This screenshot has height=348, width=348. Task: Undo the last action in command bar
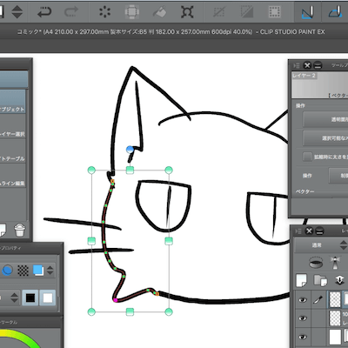pos(44,12)
